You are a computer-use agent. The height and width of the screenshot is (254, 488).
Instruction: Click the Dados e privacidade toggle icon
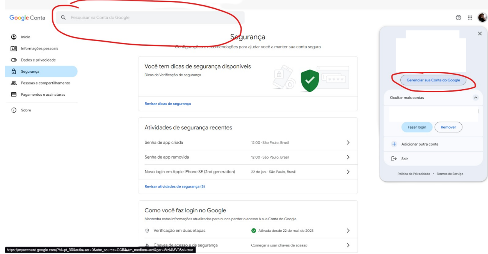[14, 60]
